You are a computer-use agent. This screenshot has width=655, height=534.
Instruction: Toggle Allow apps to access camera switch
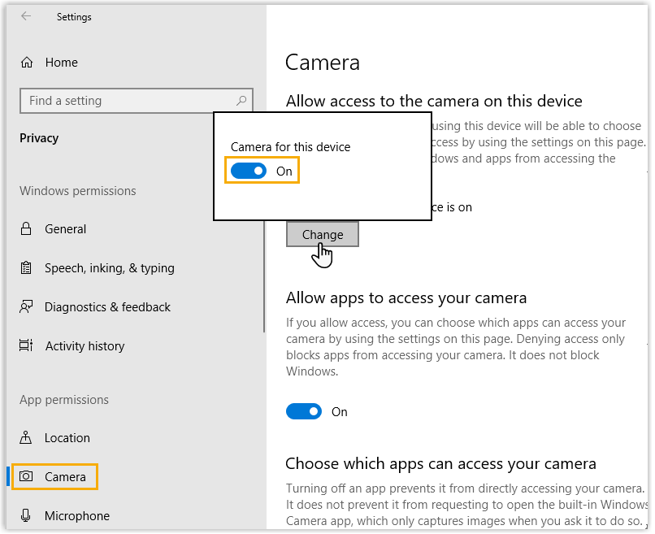(304, 411)
